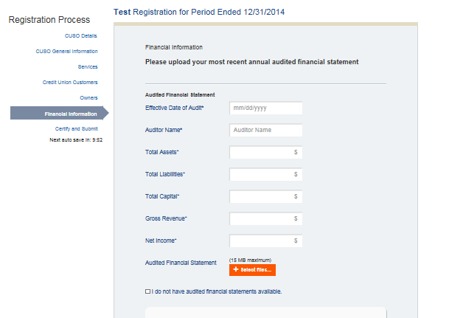This screenshot has height=318, width=449.
Task: Go to Certify and Submit step
Action: [77, 129]
